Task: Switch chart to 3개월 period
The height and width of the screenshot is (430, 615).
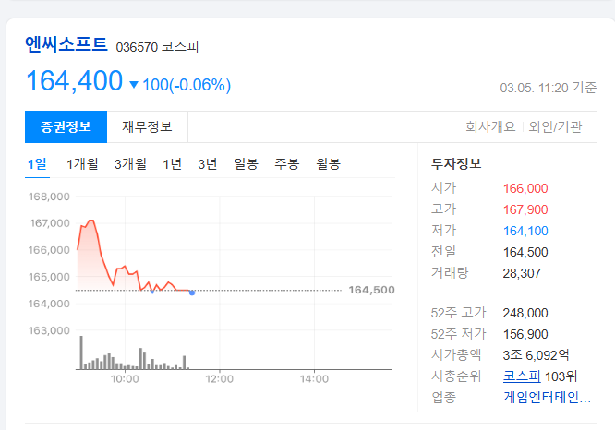Action: (130, 164)
